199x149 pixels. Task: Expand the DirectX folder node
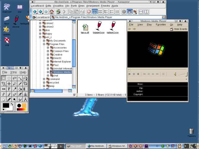tap(48, 58)
